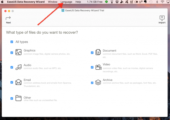
Task: Click 'common address book and emails' description
Action: point(48,84)
